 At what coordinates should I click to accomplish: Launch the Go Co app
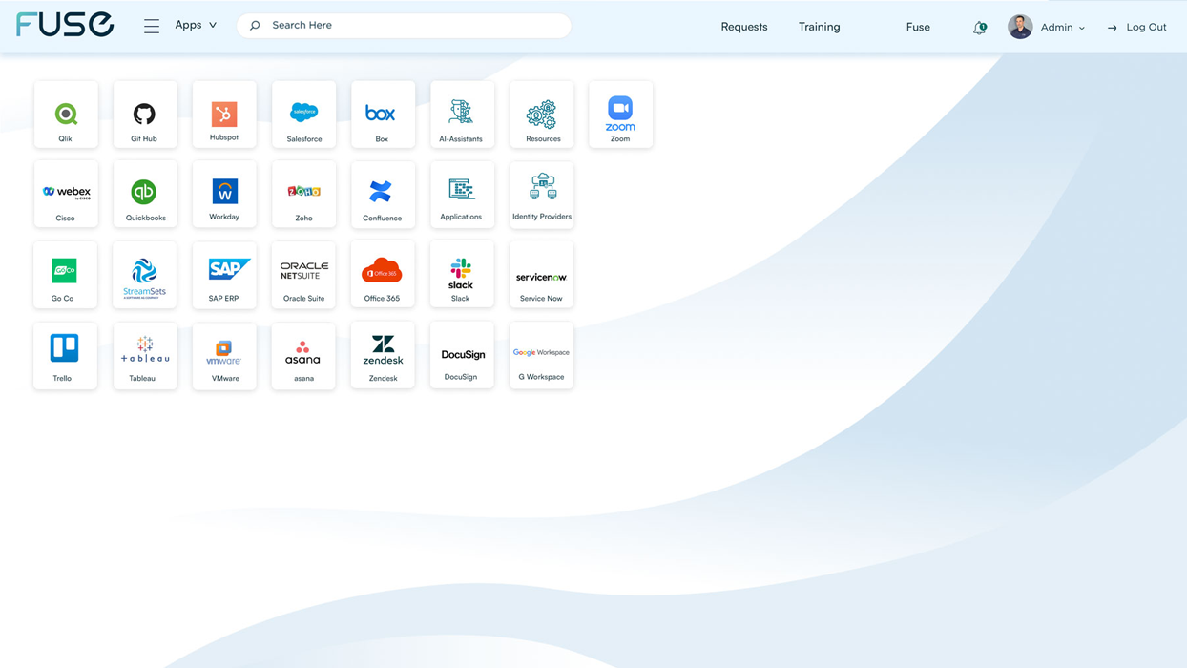tap(66, 274)
